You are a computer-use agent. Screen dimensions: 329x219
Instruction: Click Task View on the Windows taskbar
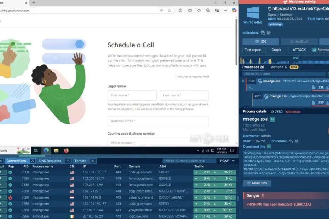click(36, 150)
